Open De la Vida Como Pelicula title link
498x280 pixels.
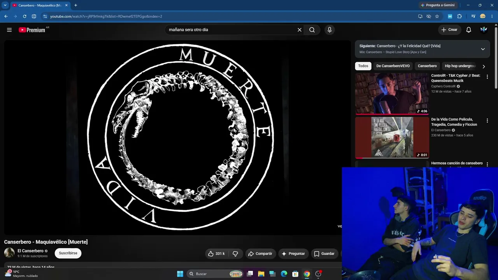click(454, 122)
